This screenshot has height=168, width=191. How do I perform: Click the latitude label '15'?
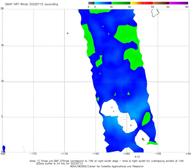point(2,45)
